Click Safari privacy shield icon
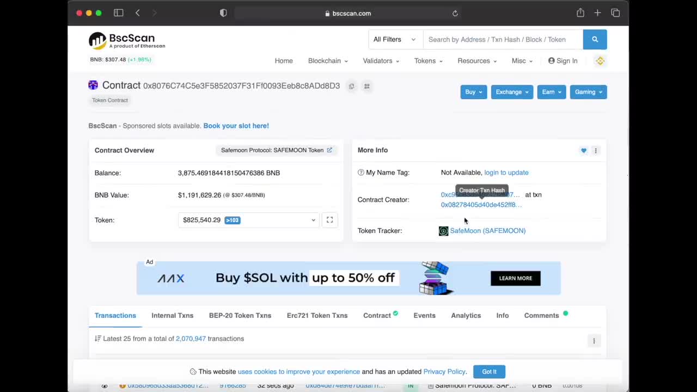 (223, 13)
